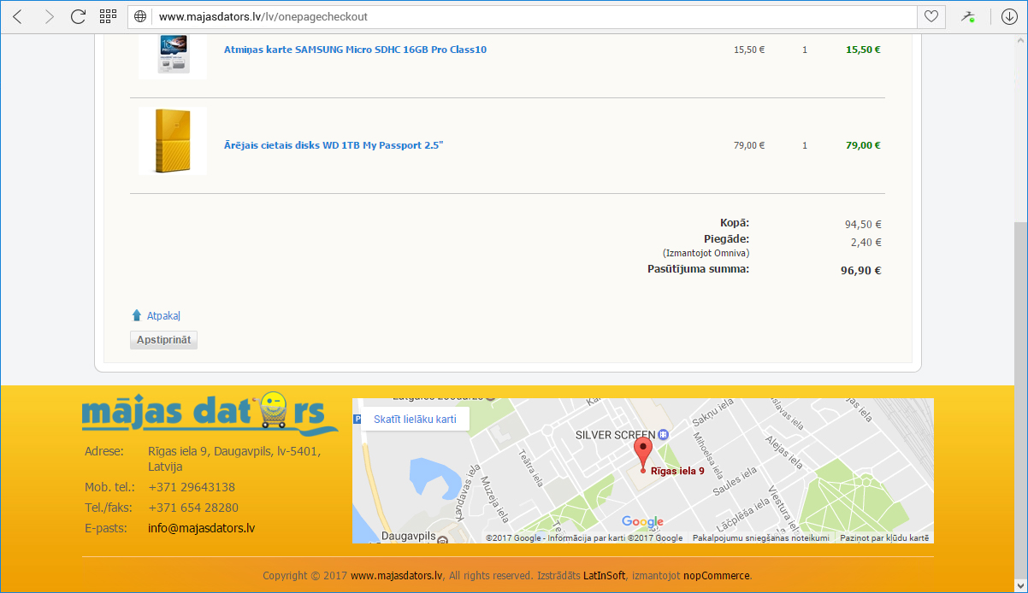Select the green 15,50 € Samsung line total

[x=863, y=50]
